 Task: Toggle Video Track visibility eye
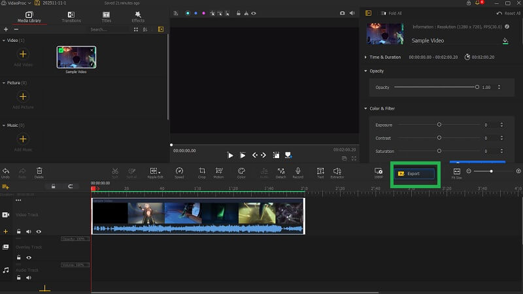(x=39, y=231)
